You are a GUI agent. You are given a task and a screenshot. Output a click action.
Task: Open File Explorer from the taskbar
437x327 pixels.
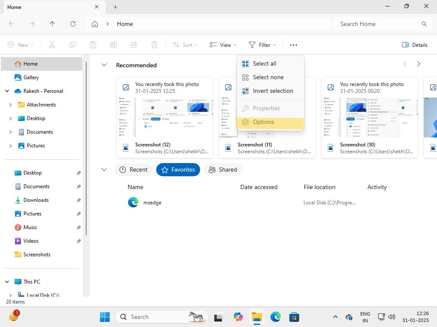pos(256,317)
